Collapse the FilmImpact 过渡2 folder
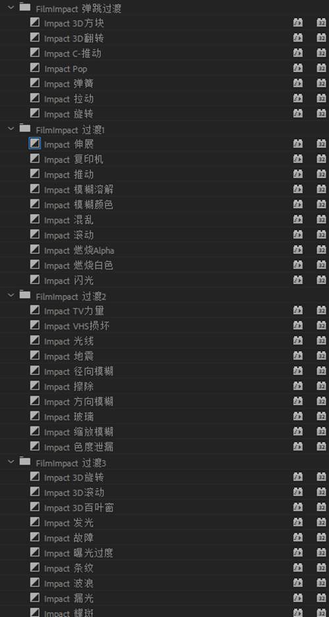Viewport: 329px width, 617px height. 11,295
